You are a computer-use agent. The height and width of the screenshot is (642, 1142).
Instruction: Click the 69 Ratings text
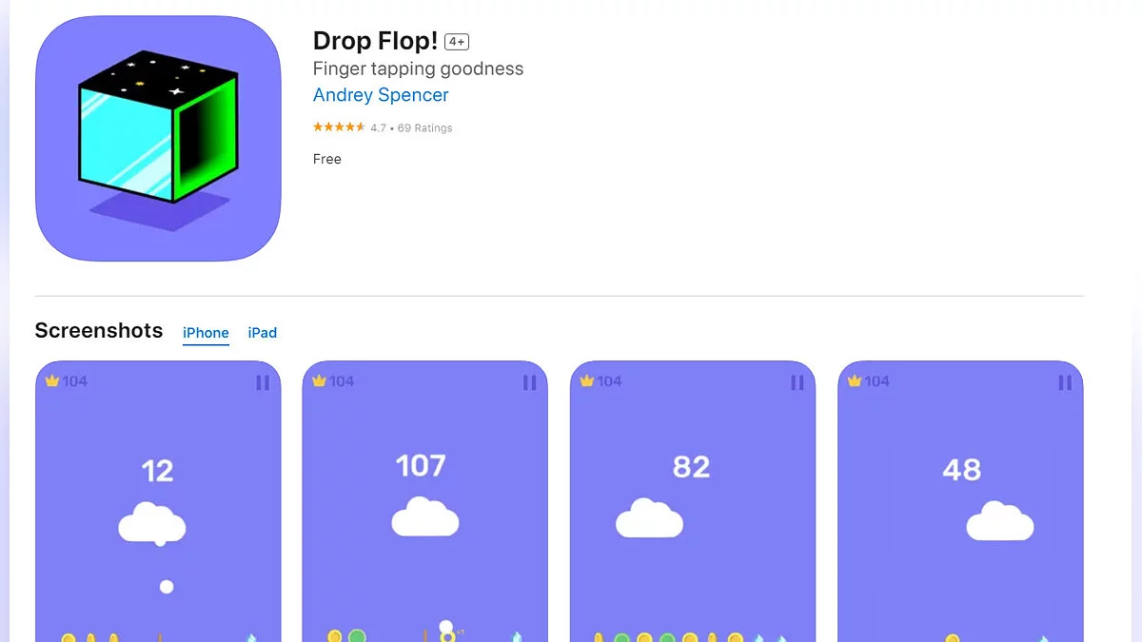point(424,128)
